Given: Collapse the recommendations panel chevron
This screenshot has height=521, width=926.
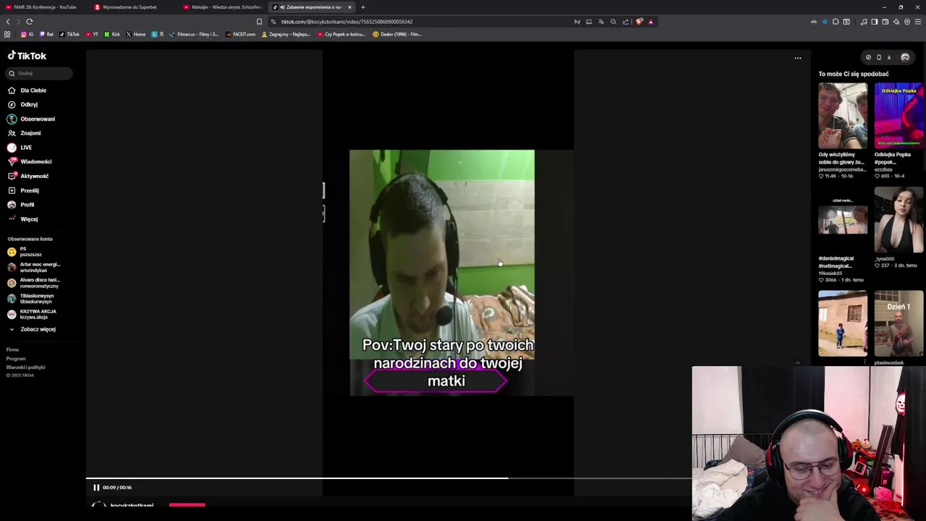Looking at the screenshot, I should [797, 363].
